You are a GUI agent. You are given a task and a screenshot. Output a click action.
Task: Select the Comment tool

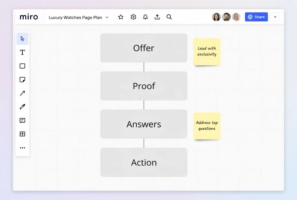(22, 120)
